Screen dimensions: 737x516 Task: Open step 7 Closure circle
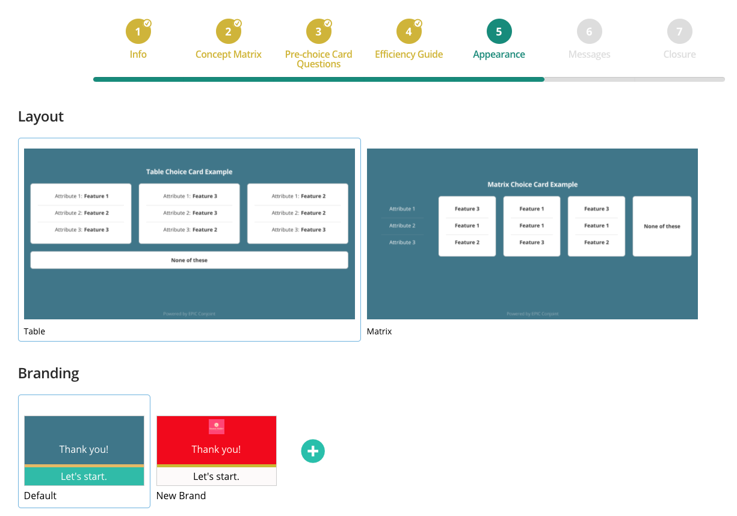tap(679, 32)
